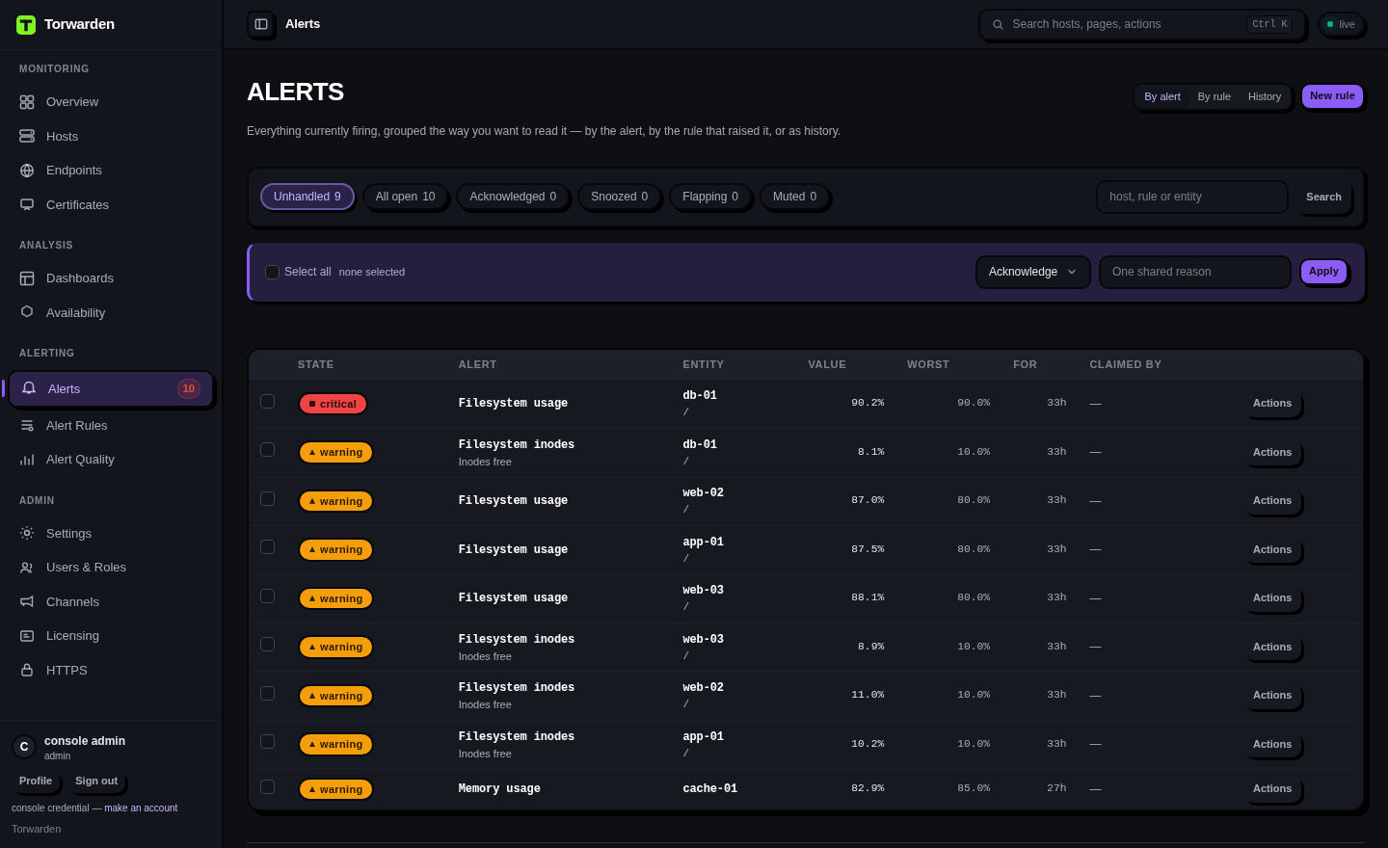This screenshot has height=848, width=1388.
Task: Click the Users & Roles people icon
Action: coord(27,568)
